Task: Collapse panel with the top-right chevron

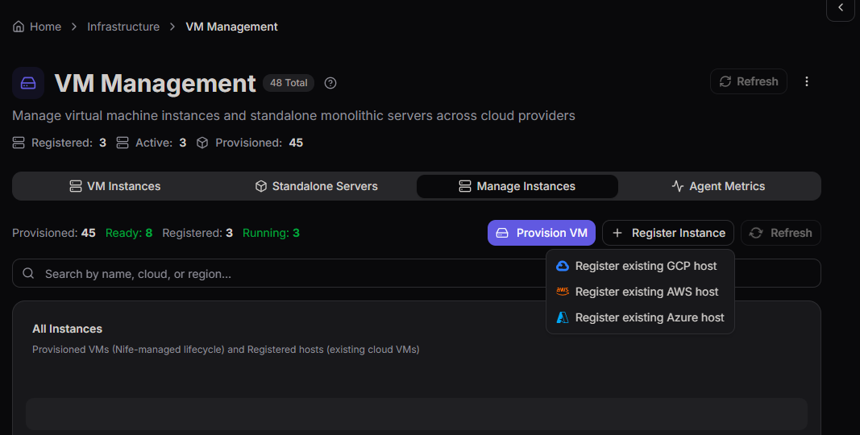Action: click(x=841, y=8)
